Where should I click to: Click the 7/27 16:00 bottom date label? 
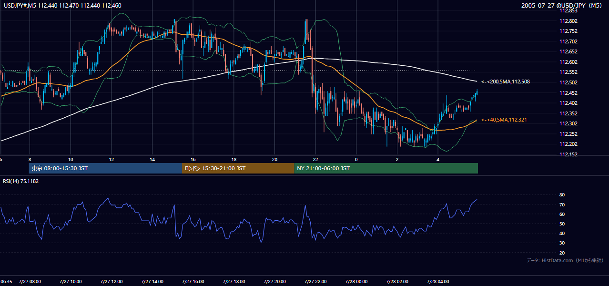point(193,281)
